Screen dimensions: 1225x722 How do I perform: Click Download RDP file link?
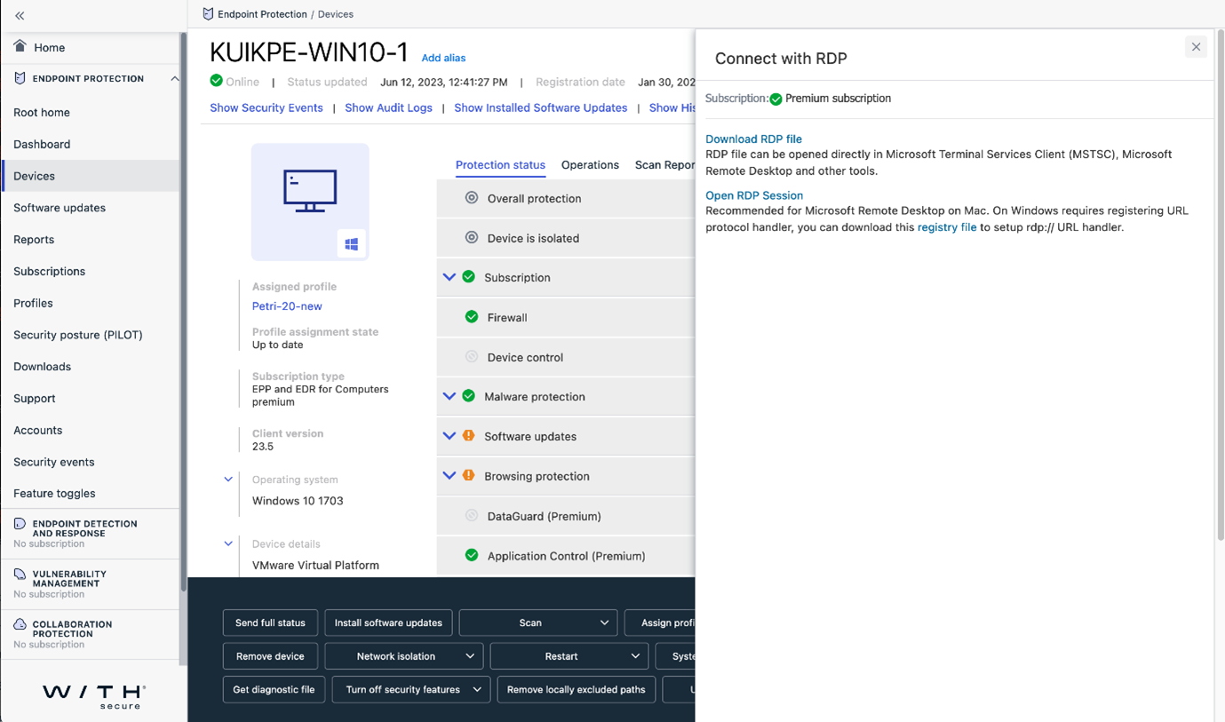[753, 139]
